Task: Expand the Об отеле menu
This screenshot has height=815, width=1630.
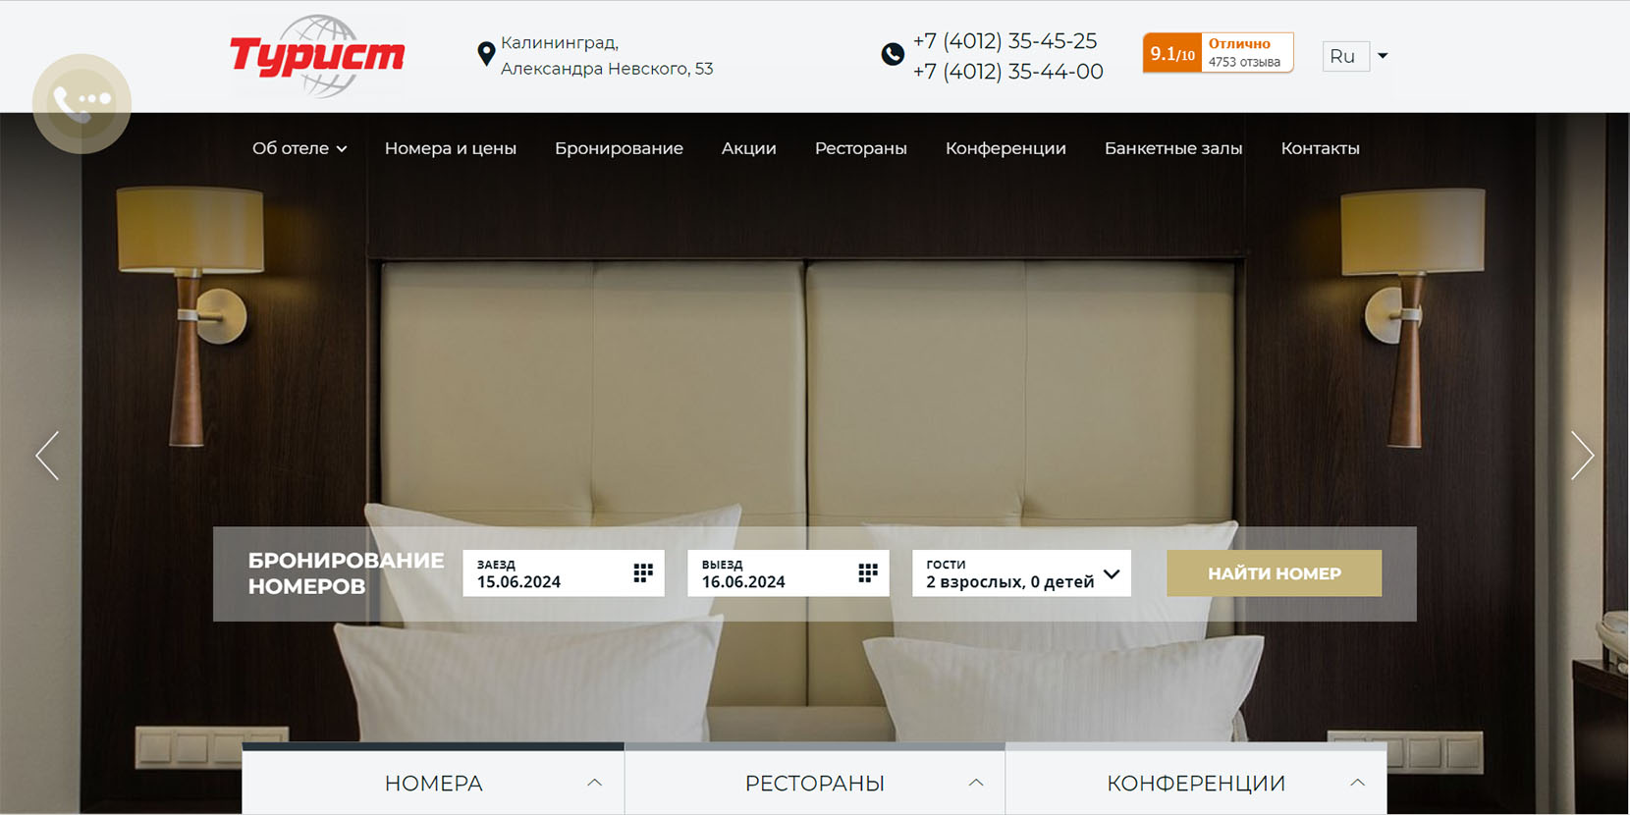Action: pos(299,148)
